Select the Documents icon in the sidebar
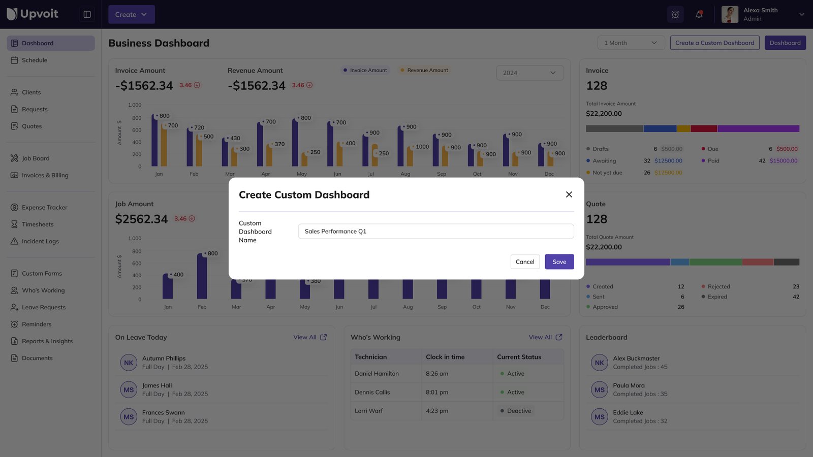Image resolution: width=813 pixels, height=457 pixels. tap(15, 358)
